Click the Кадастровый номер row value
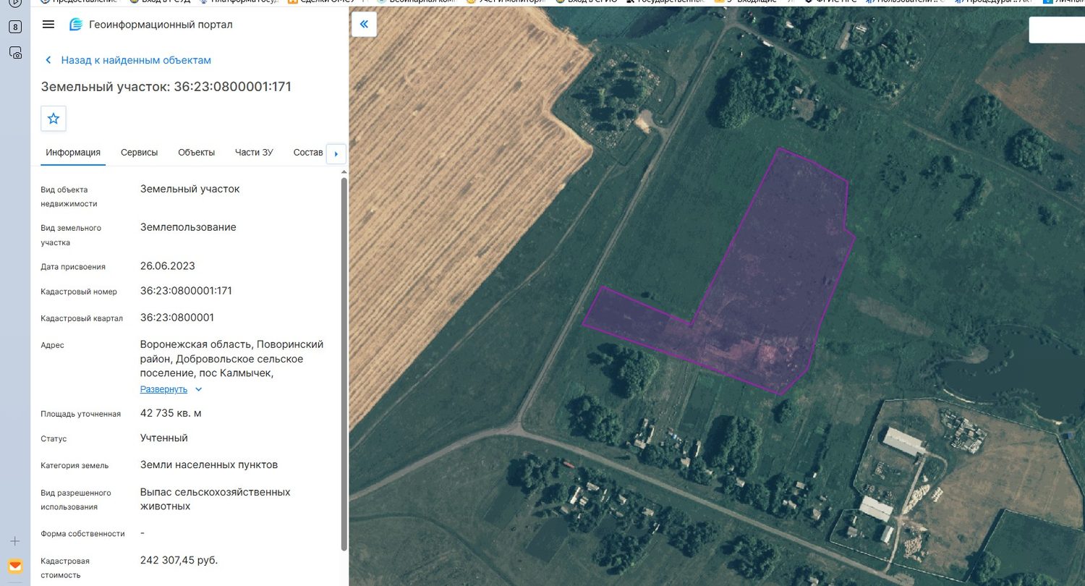Viewport: 1085px width, 586px height. [x=186, y=291]
